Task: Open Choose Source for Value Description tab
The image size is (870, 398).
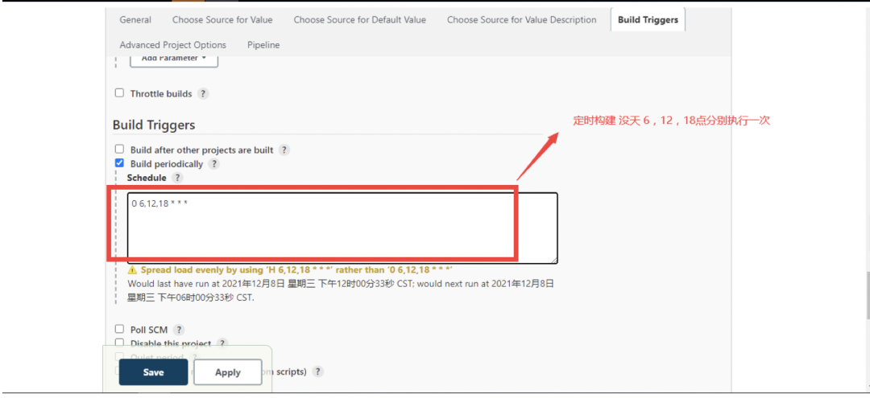Action: click(x=521, y=19)
